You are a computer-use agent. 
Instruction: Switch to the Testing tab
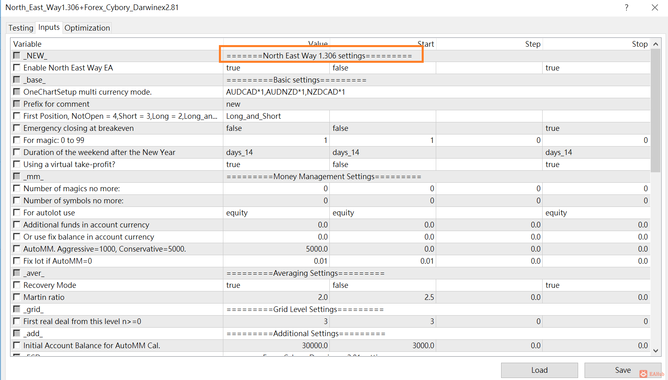point(21,28)
